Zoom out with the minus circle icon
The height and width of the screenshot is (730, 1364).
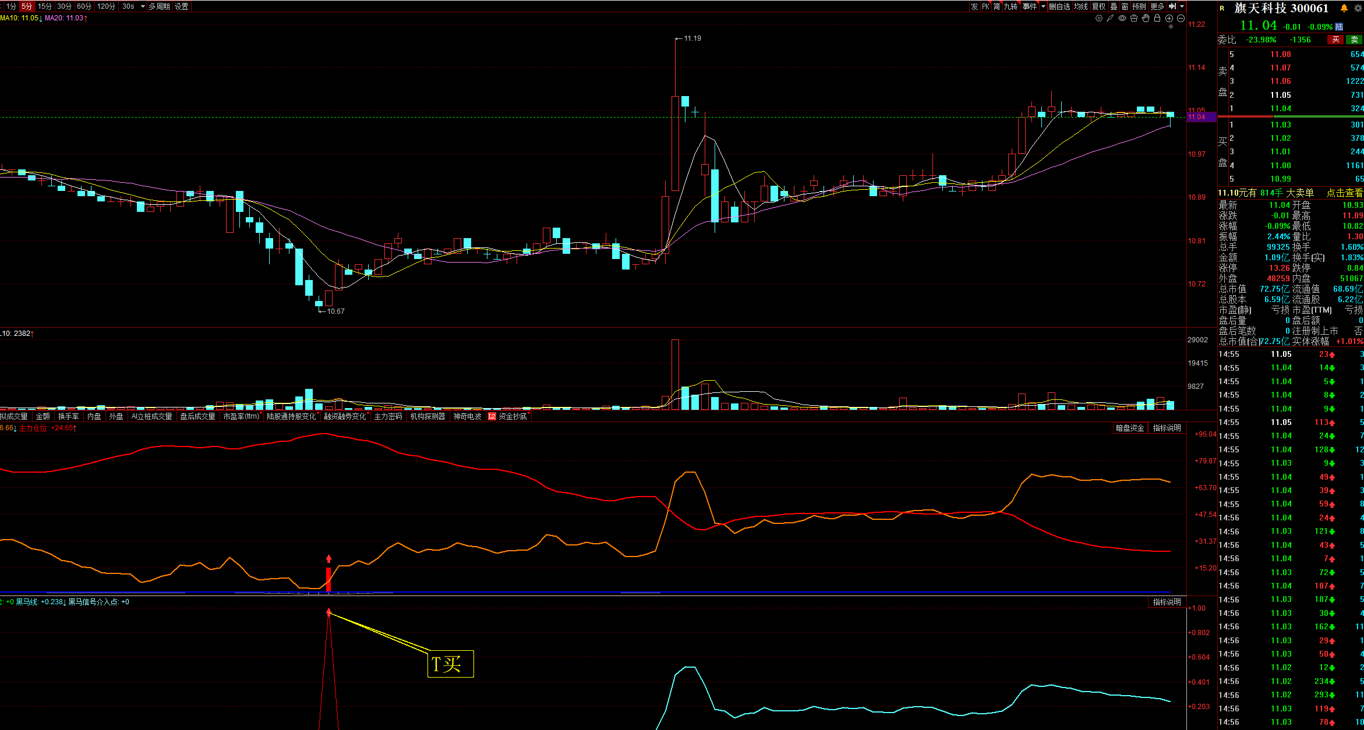click(x=1181, y=18)
